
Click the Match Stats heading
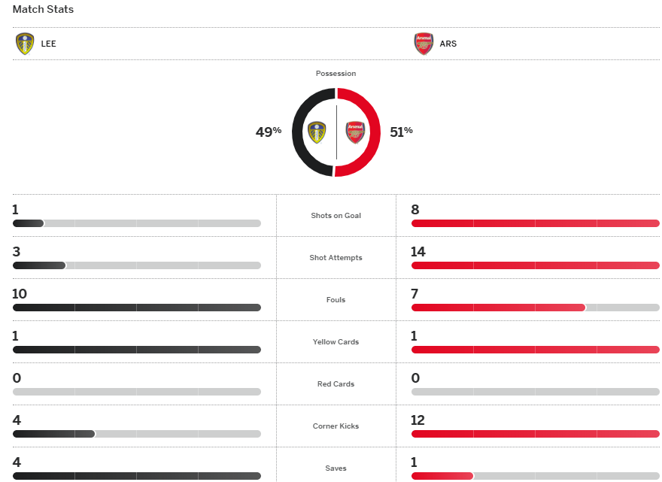coord(43,10)
